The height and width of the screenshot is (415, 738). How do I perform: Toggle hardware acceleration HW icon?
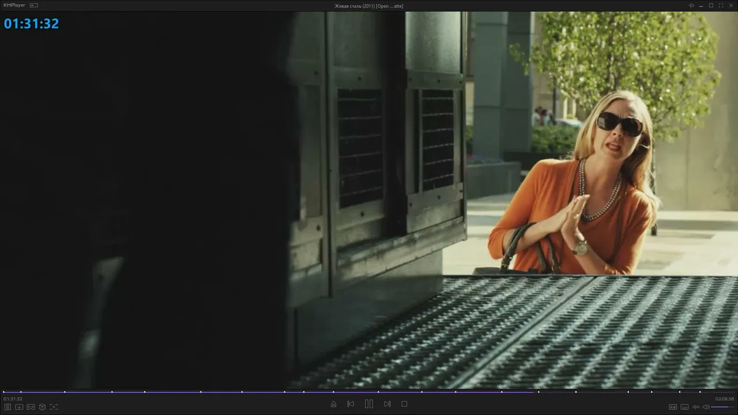[673, 407]
